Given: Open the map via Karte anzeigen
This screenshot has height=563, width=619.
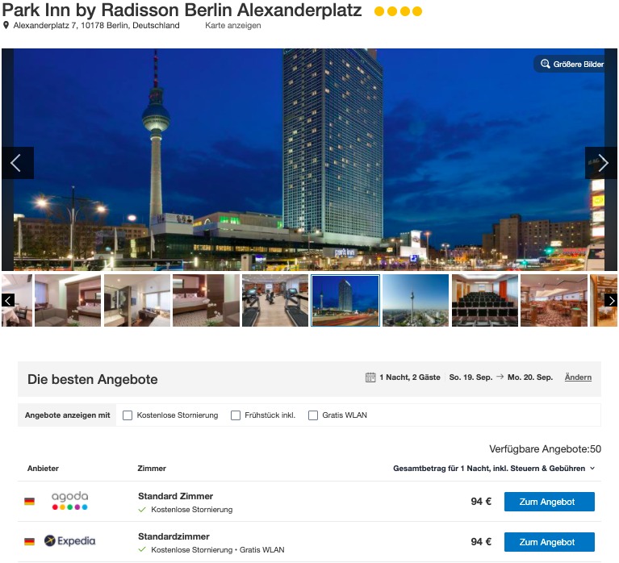Looking at the screenshot, I should (233, 25).
